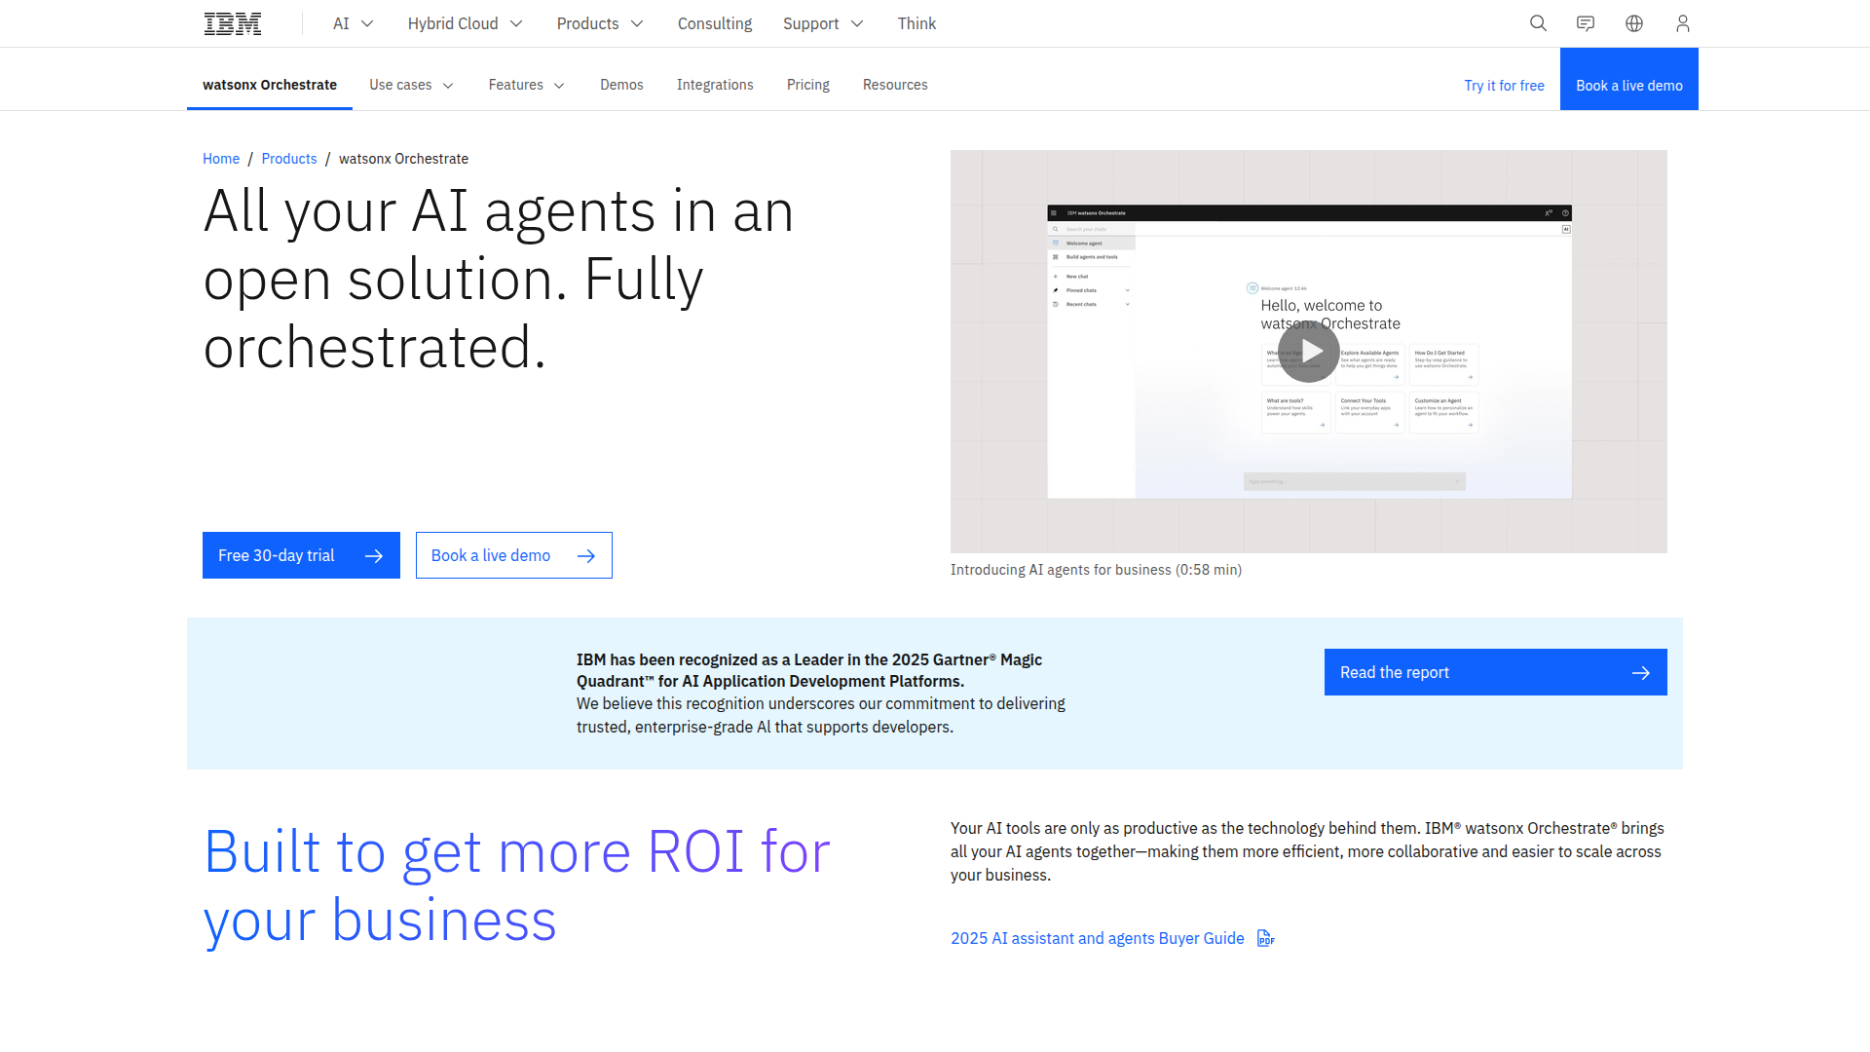Screen dimensions: 1870x1052
Task: Expand the Support dropdown
Action: 822,23
